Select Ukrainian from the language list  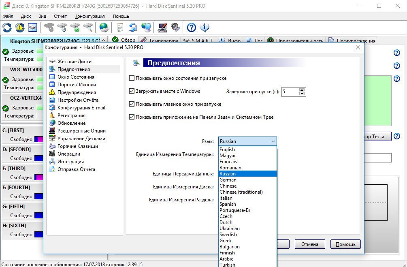click(x=247, y=229)
